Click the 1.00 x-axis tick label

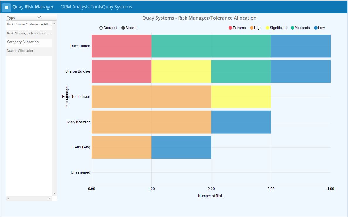point(151,189)
